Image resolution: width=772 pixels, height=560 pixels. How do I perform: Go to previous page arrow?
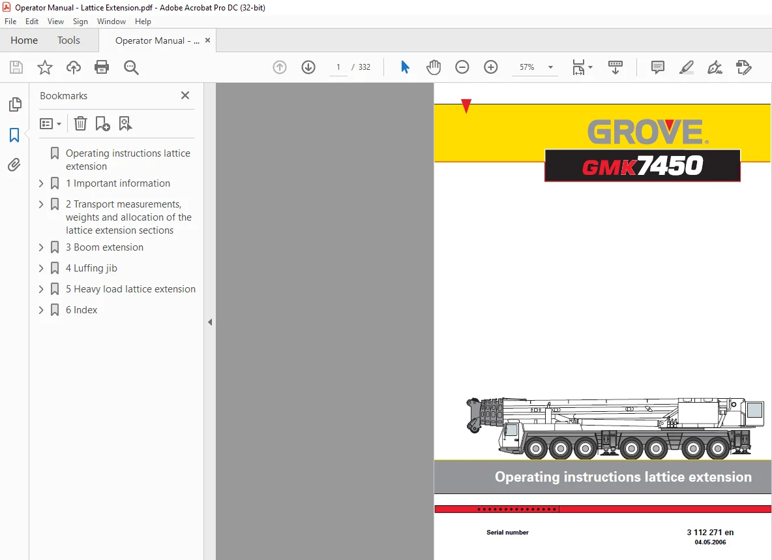coord(280,67)
